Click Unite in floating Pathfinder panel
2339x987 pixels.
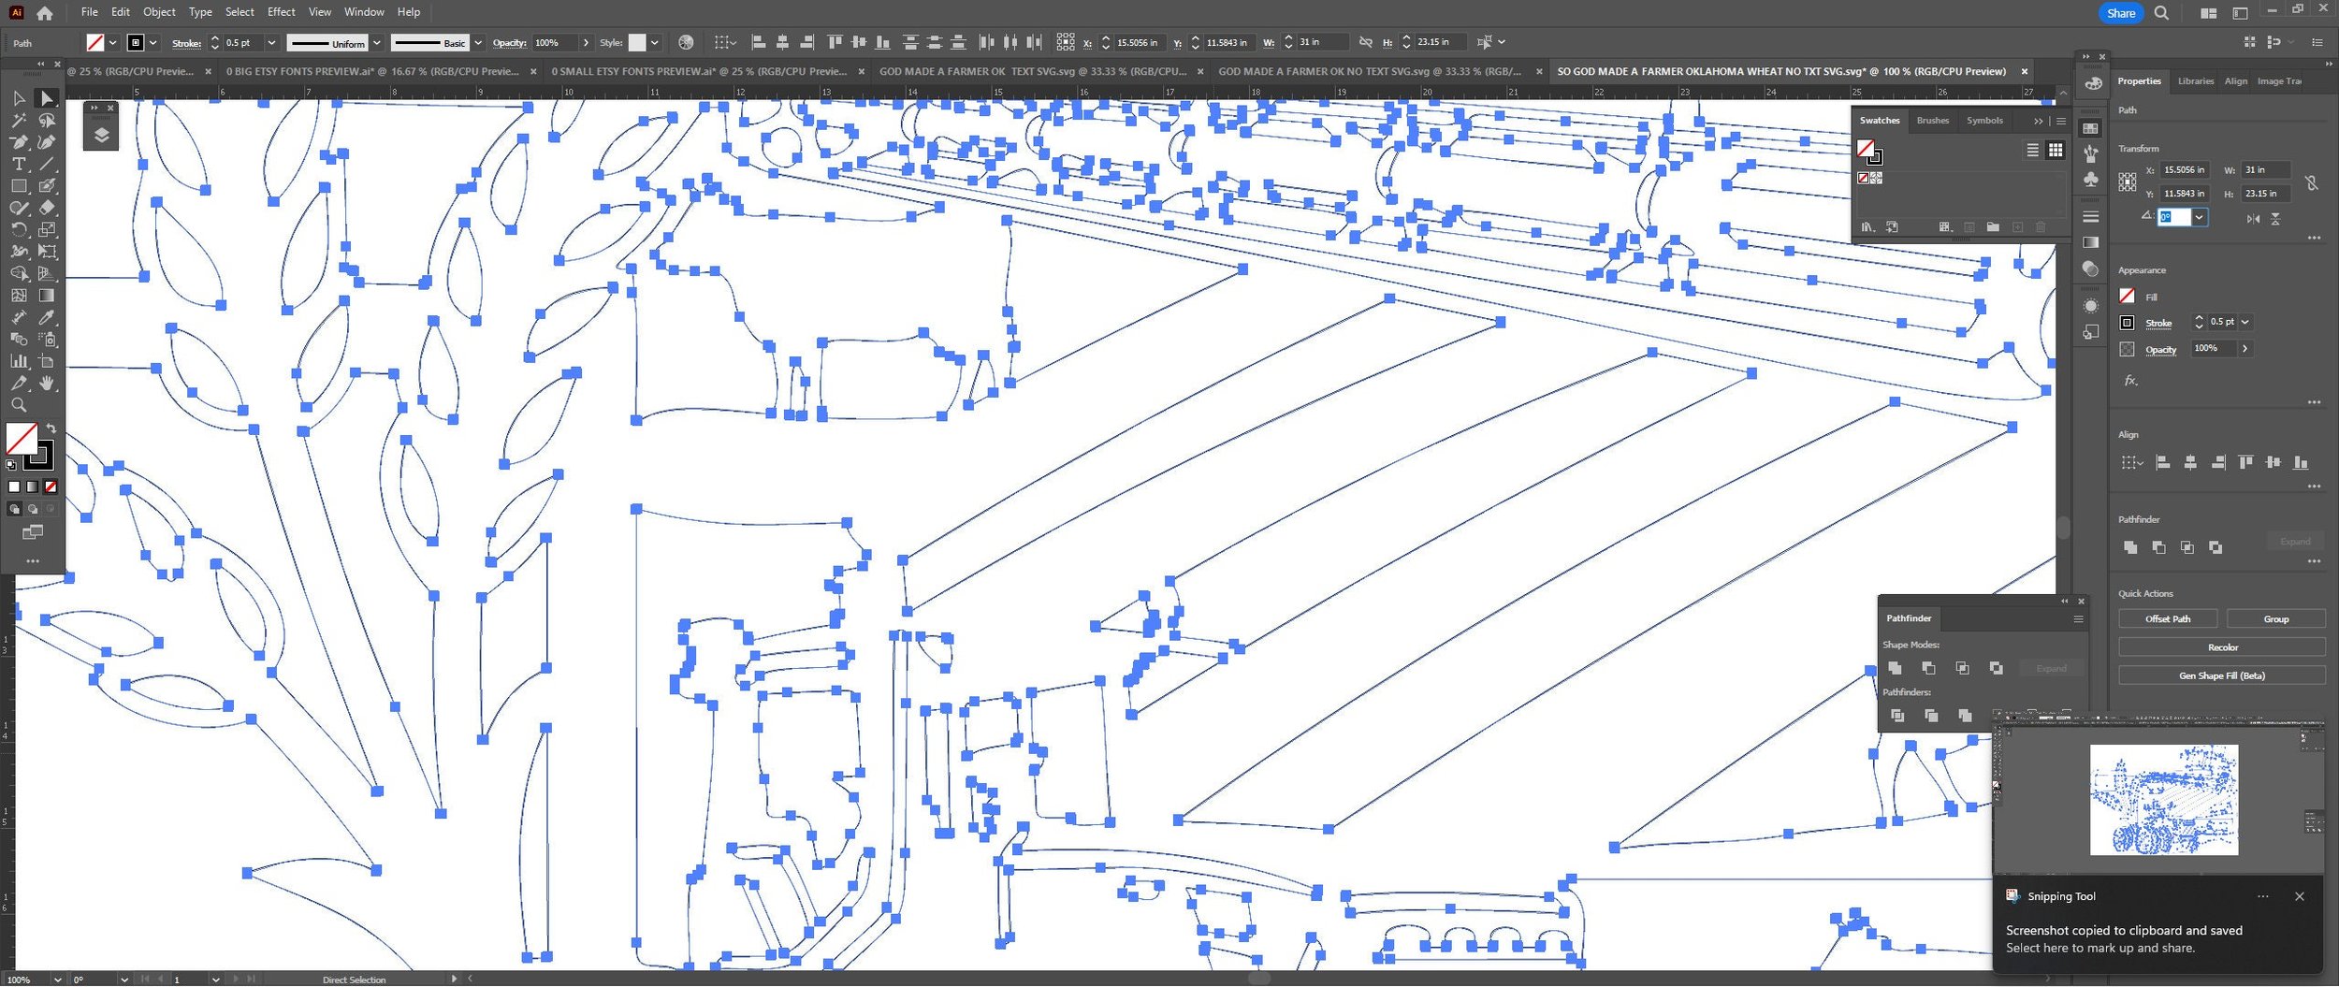click(x=1895, y=669)
